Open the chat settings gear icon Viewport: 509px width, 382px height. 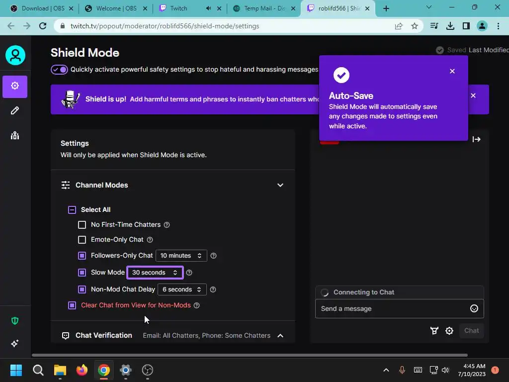click(449, 331)
